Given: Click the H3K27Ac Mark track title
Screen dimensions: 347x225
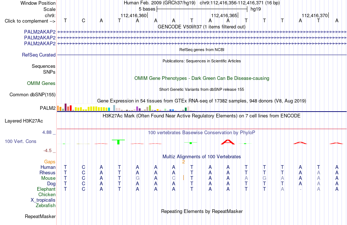Looking at the screenshot, I should [x=202, y=116].
